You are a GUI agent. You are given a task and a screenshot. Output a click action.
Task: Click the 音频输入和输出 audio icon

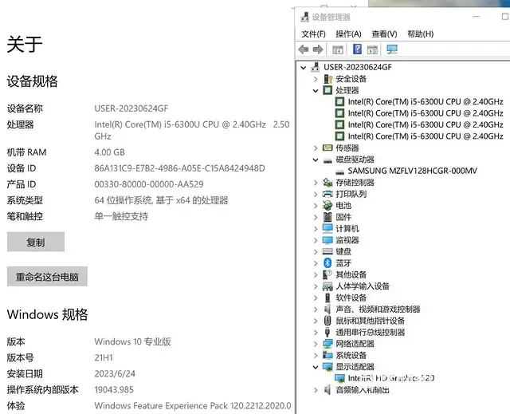click(x=328, y=389)
